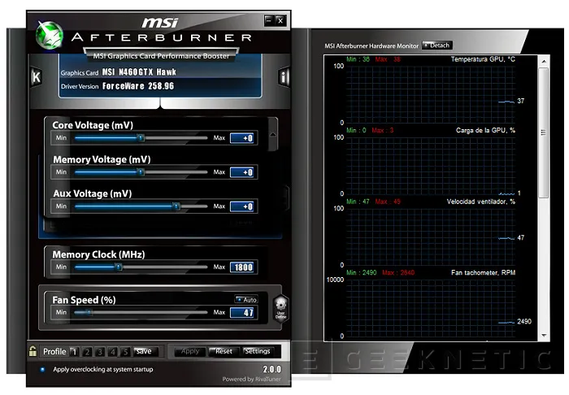Minimize the Afterburner window

(269, 20)
